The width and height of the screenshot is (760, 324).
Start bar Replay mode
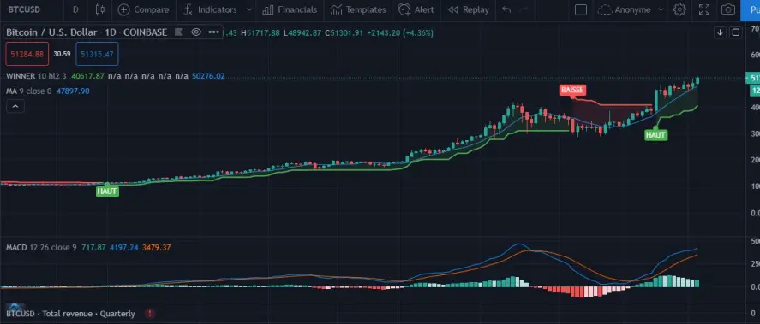[468, 9]
